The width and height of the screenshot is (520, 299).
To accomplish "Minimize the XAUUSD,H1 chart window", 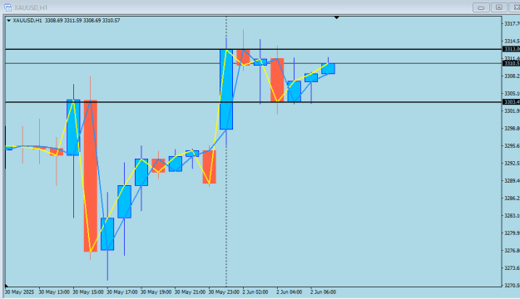I will [x=481, y=7].
